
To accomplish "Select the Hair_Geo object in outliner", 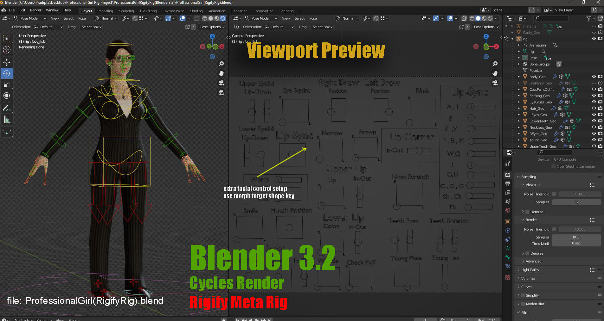I will 537,108.
